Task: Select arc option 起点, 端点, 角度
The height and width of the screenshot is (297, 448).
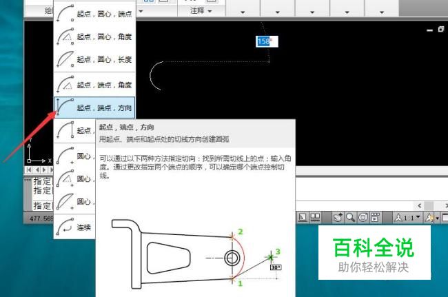Action: tap(94, 85)
